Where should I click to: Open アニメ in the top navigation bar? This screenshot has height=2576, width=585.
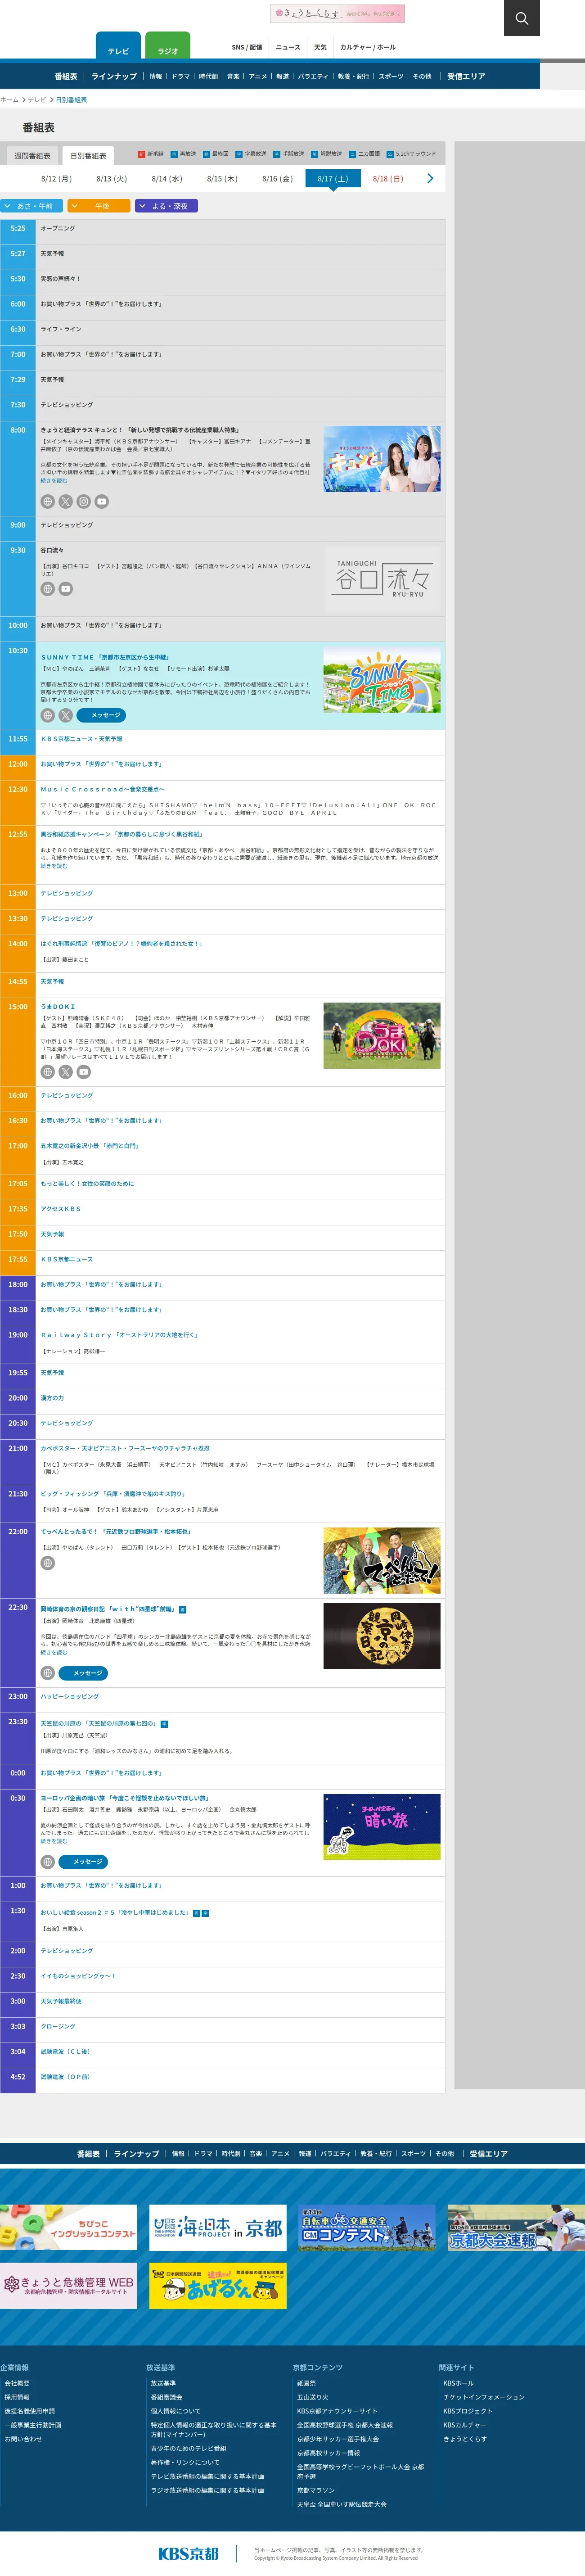click(258, 76)
